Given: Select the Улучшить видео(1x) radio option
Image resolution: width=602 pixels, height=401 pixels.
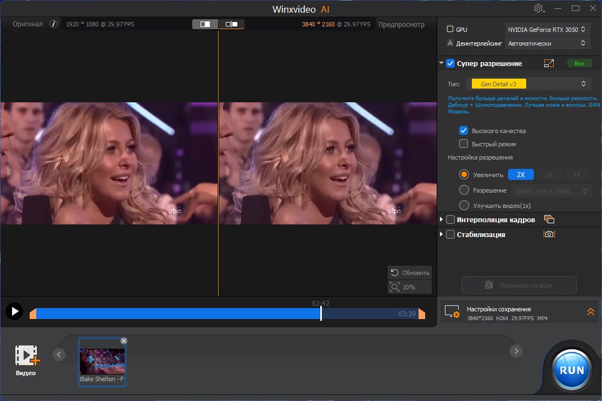Looking at the screenshot, I should point(464,205).
